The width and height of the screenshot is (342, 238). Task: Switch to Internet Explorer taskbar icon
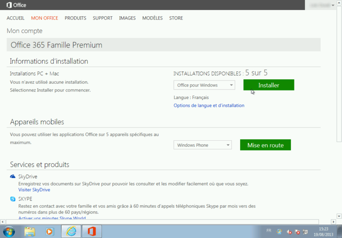[71, 231]
